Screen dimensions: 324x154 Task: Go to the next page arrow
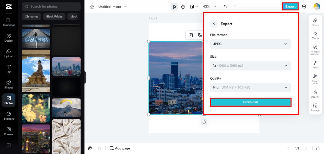coord(306,148)
